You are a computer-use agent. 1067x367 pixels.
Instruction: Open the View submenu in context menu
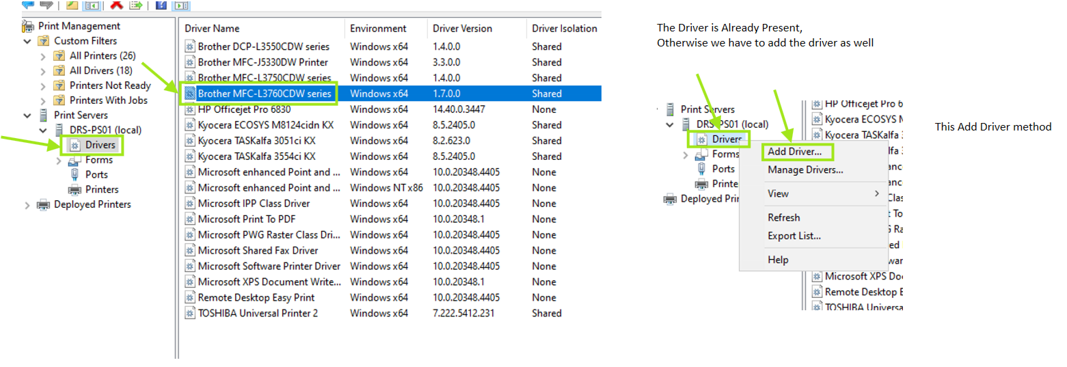778,193
